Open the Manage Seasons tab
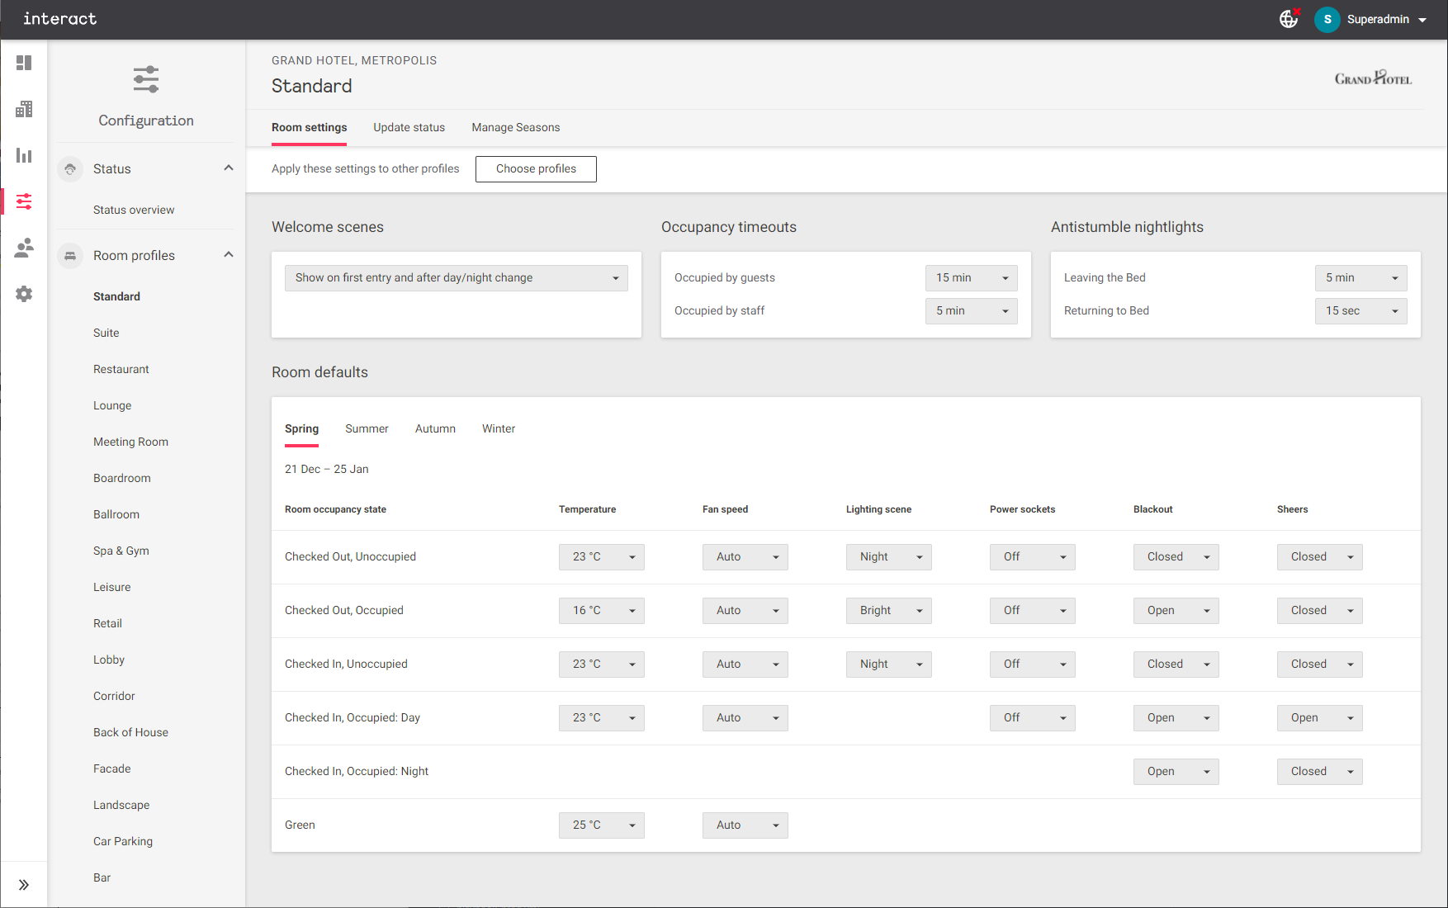 pyautogui.click(x=515, y=127)
